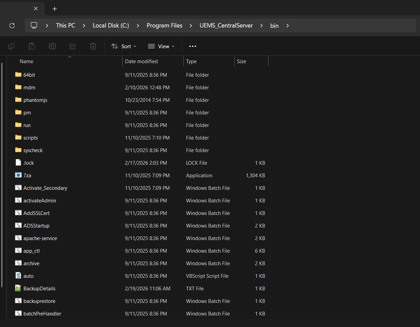Select the auto VBScript file icon

(18, 276)
